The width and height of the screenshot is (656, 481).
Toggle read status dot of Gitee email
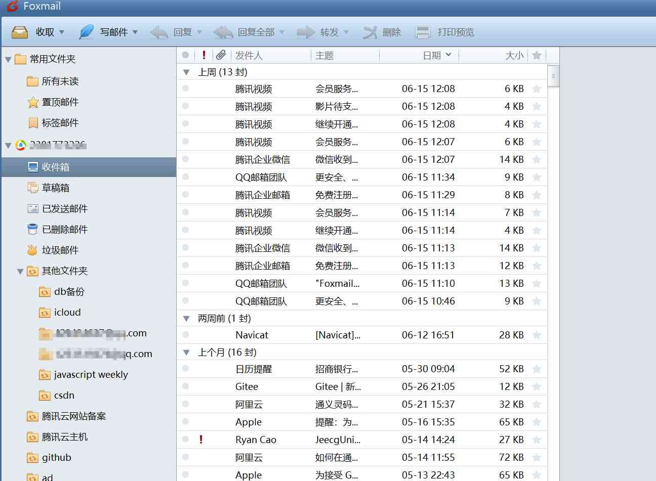(x=185, y=386)
